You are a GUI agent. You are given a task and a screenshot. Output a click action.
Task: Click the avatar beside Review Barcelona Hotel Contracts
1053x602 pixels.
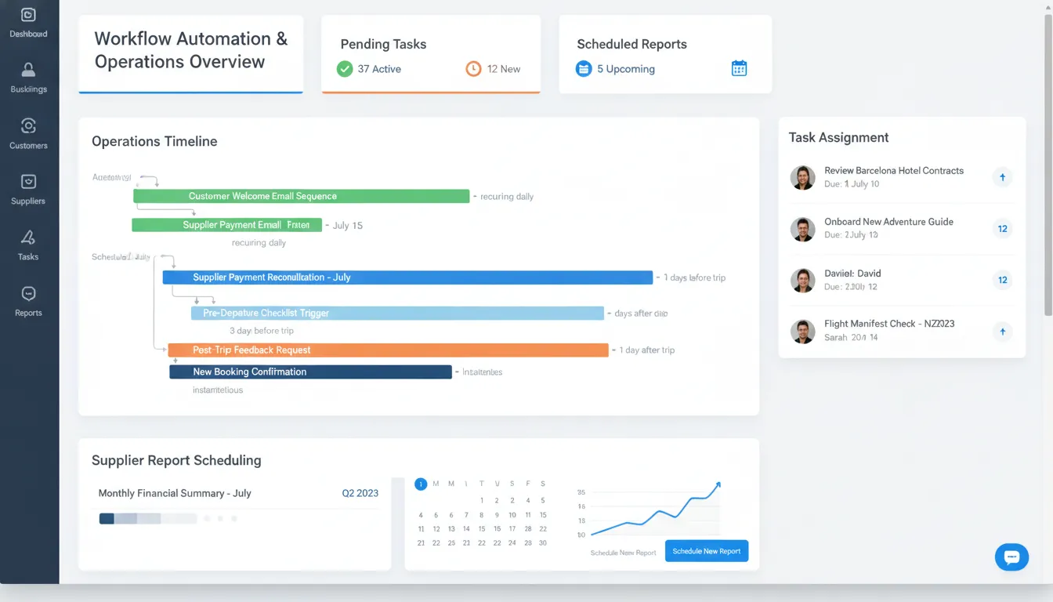point(802,178)
